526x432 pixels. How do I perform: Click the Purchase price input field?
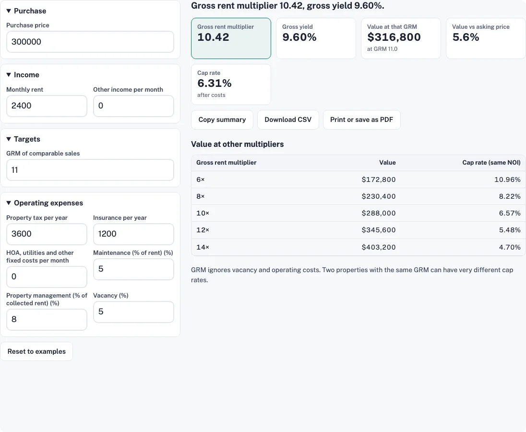pos(90,42)
